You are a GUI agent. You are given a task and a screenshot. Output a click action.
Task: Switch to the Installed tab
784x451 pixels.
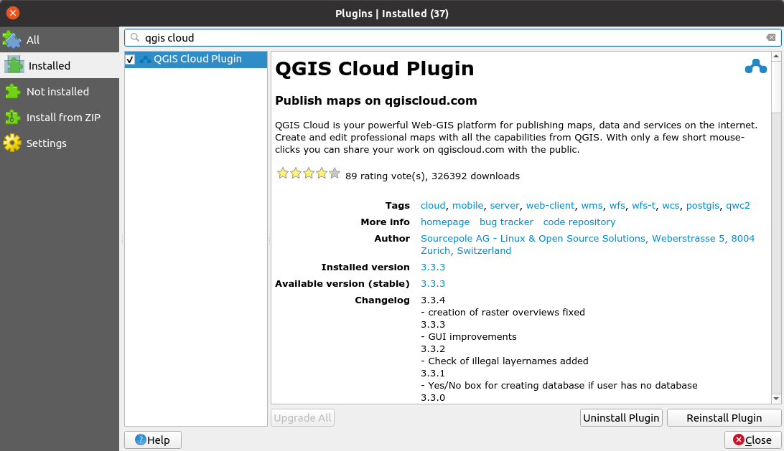60,65
